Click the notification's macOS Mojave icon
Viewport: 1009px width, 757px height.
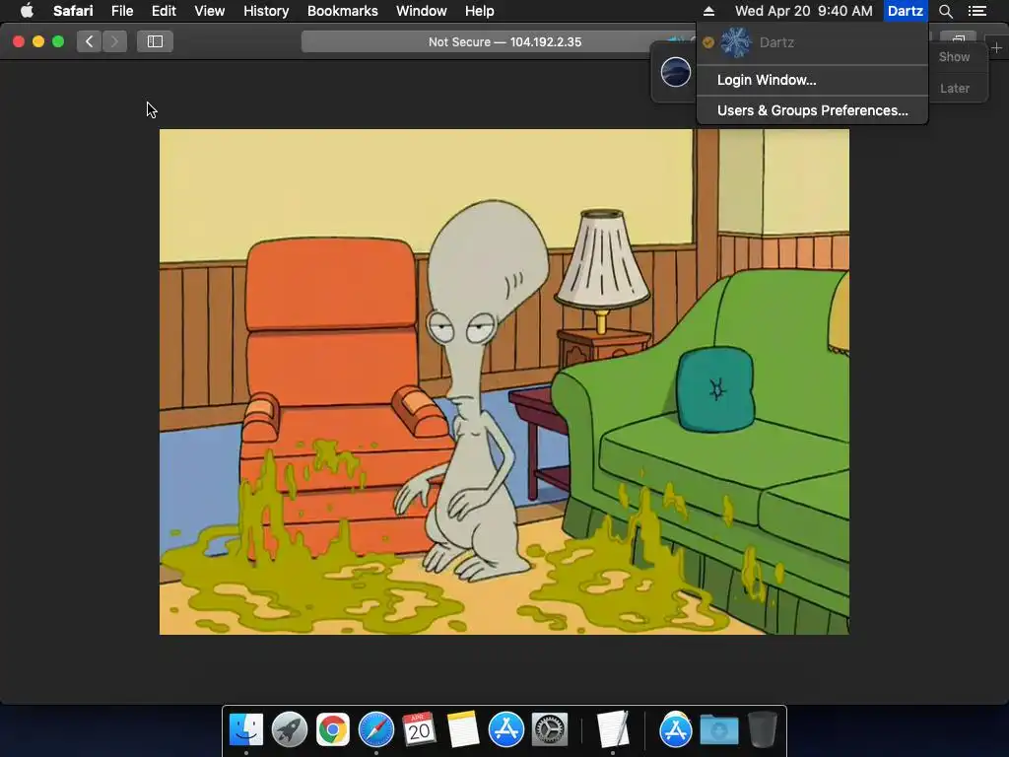pos(676,71)
